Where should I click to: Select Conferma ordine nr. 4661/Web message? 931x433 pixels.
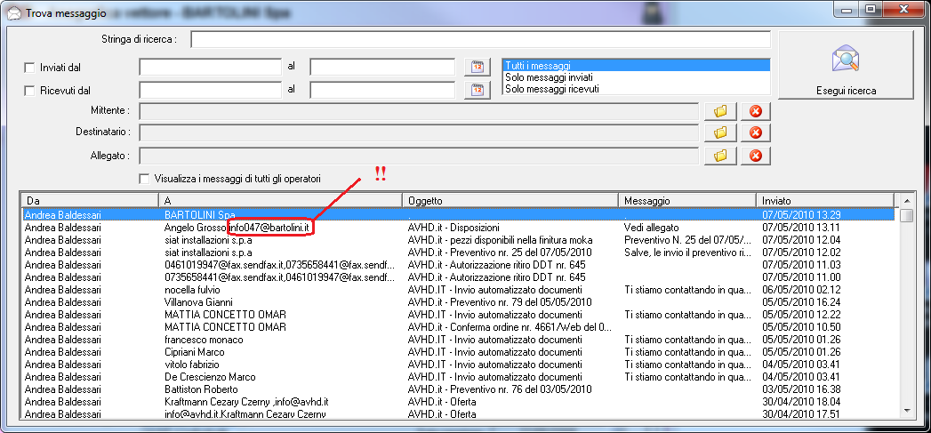tap(458, 326)
